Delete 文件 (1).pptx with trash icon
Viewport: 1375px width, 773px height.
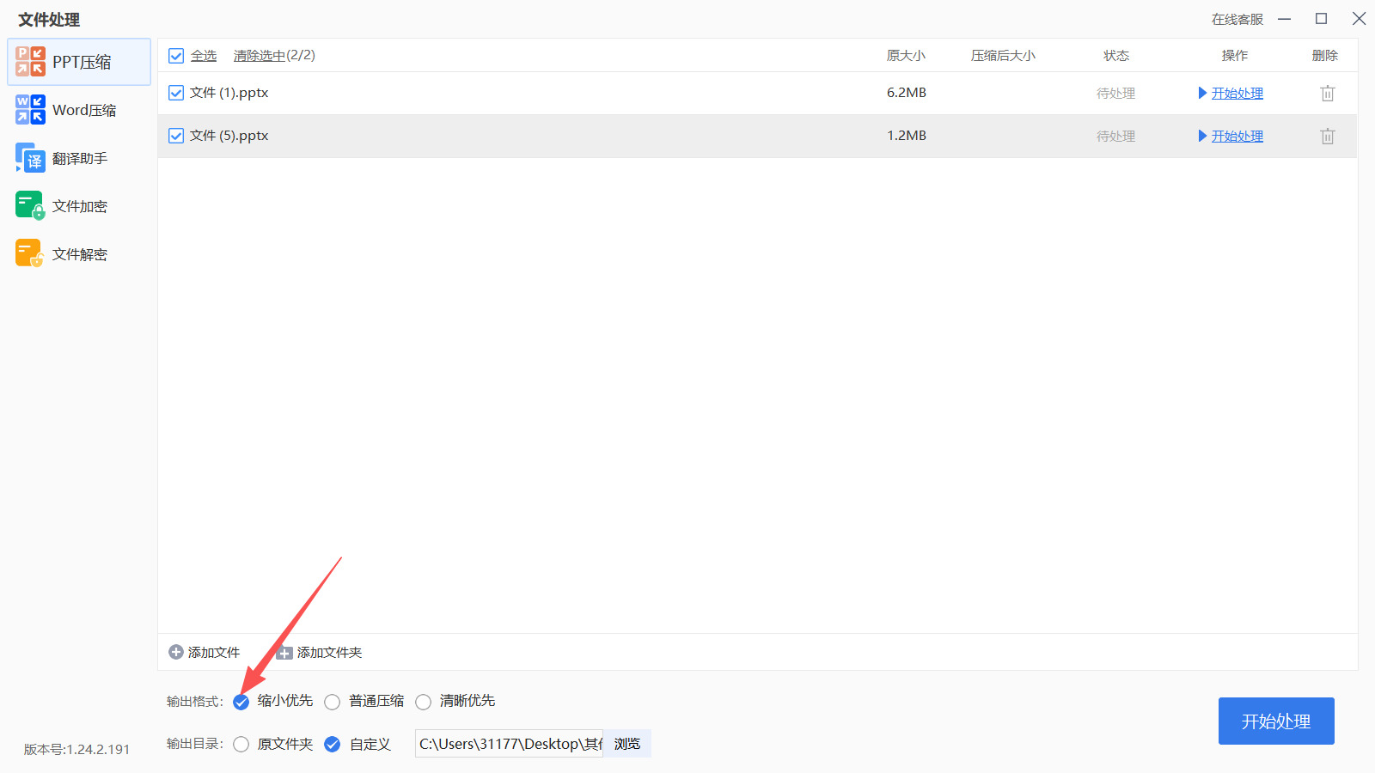click(x=1328, y=93)
